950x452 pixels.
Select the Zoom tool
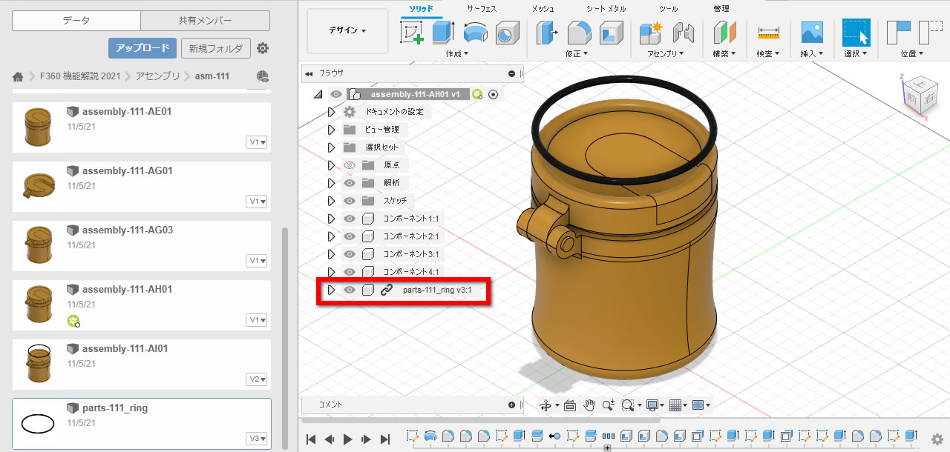[x=609, y=405]
